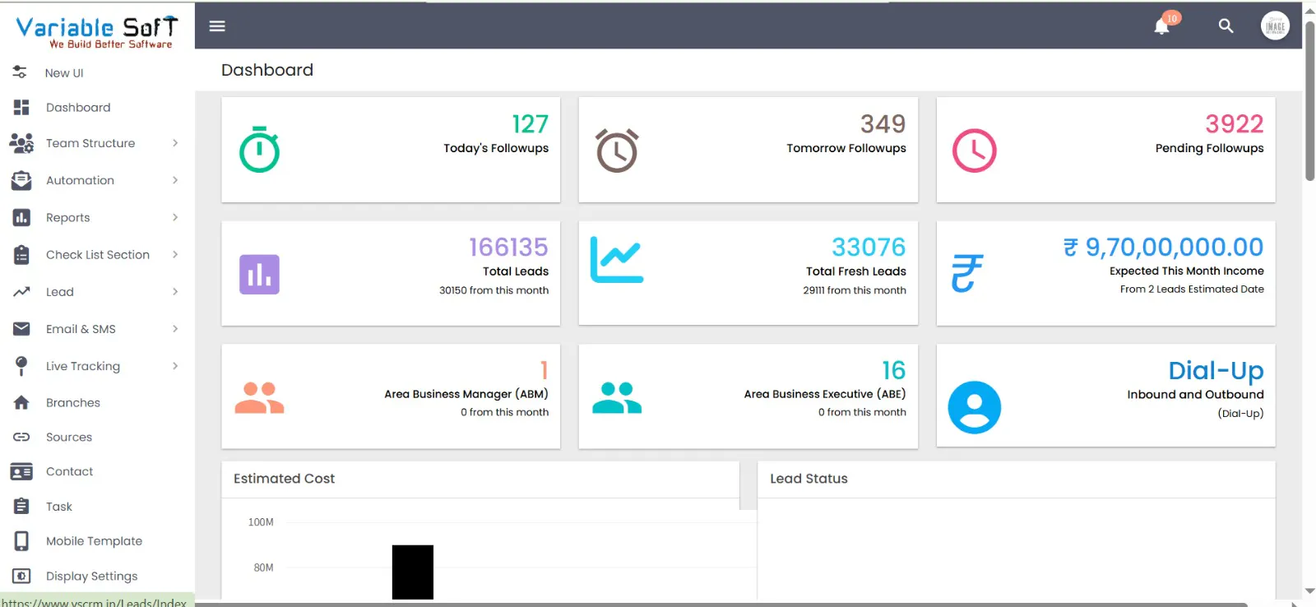The width and height of the screenshot is (1316, 607).
Task: Expand the Reports submenu chevron
Action: 175,217
